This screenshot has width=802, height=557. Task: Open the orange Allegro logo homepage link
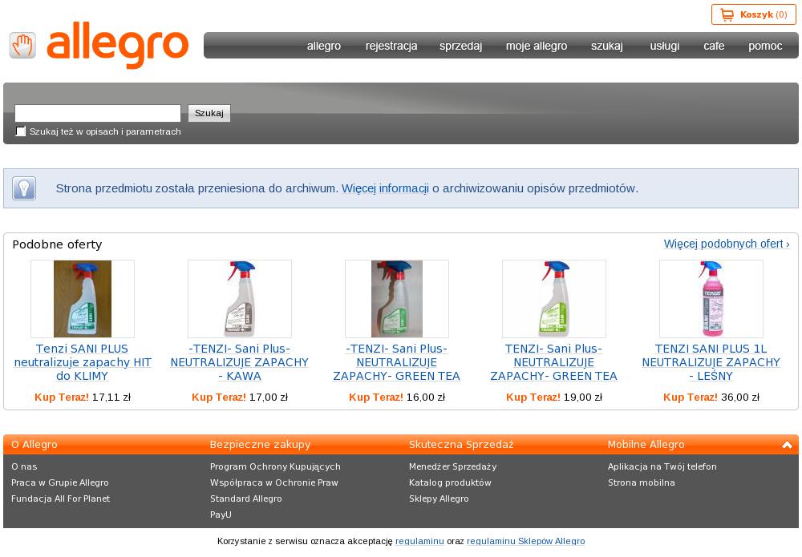point(118,45)
